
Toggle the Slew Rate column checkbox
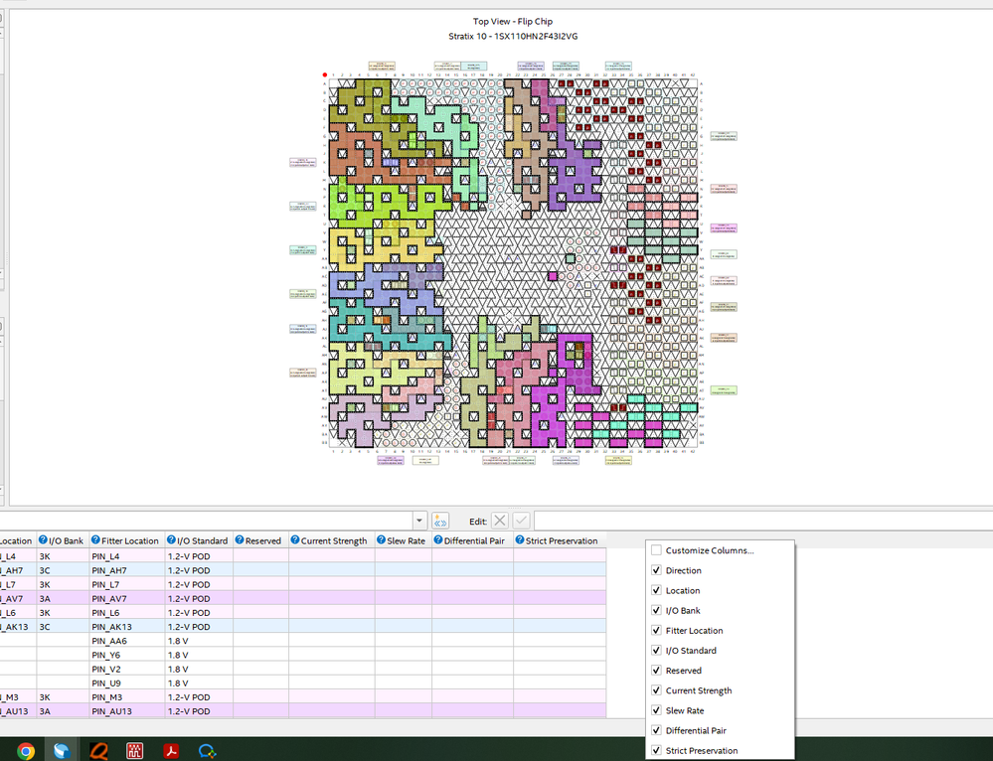pos(656,710)
